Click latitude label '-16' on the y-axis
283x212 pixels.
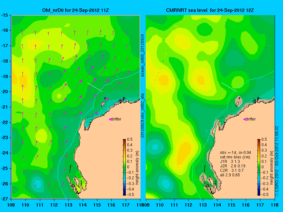(4, 30)
